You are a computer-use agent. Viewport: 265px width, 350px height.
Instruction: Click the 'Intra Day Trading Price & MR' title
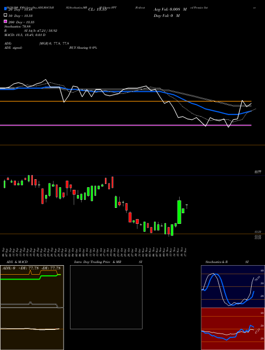98,262
